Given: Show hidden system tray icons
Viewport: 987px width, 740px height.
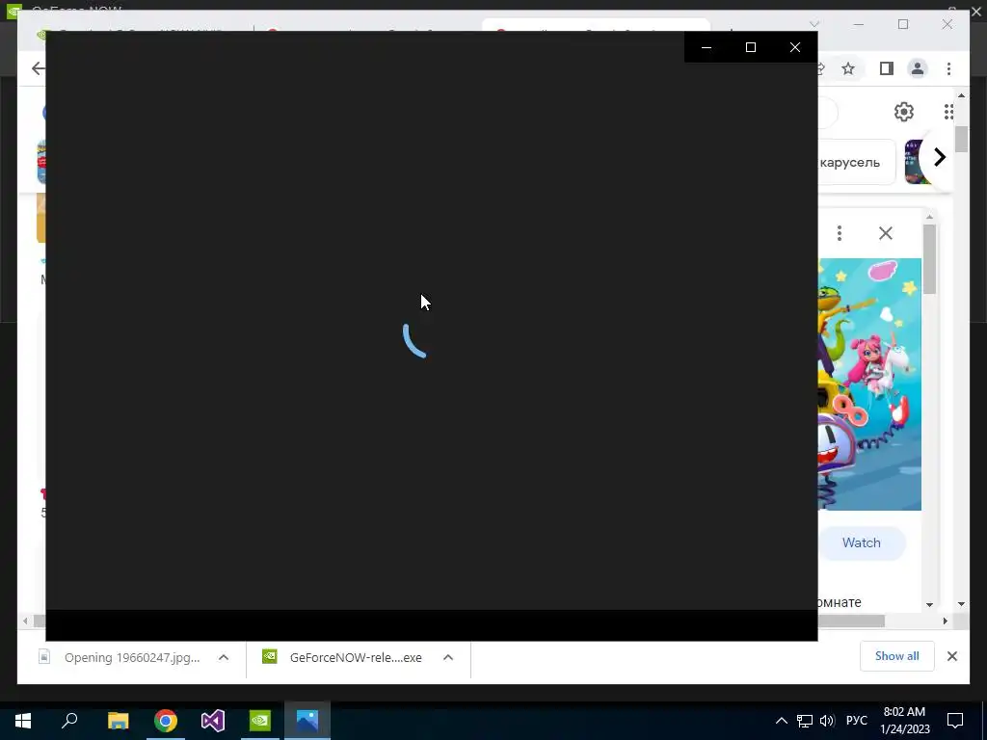Looking at the screenshot, I should point(781,721).
